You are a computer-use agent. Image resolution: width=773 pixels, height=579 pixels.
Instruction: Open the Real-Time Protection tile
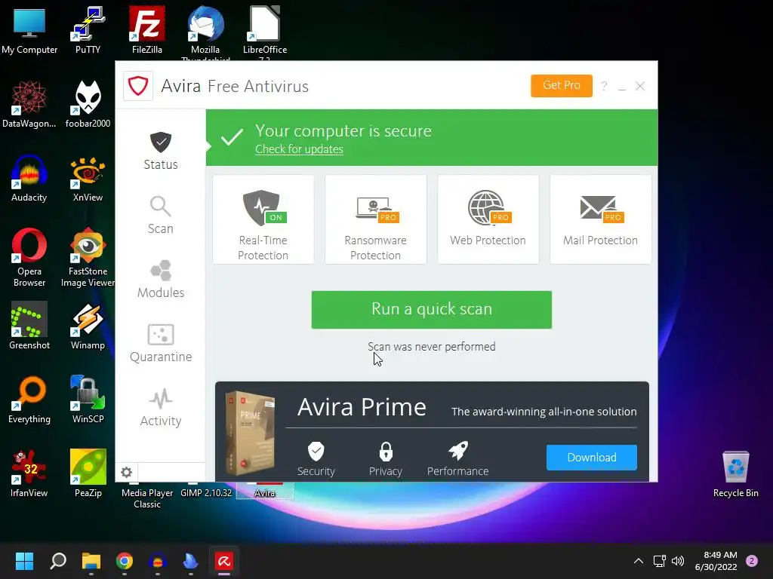(263, 219)
